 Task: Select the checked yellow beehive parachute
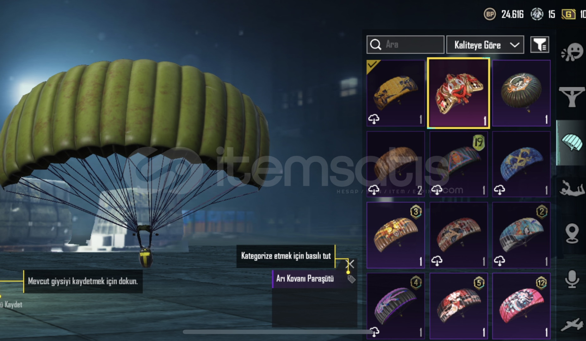396,93
